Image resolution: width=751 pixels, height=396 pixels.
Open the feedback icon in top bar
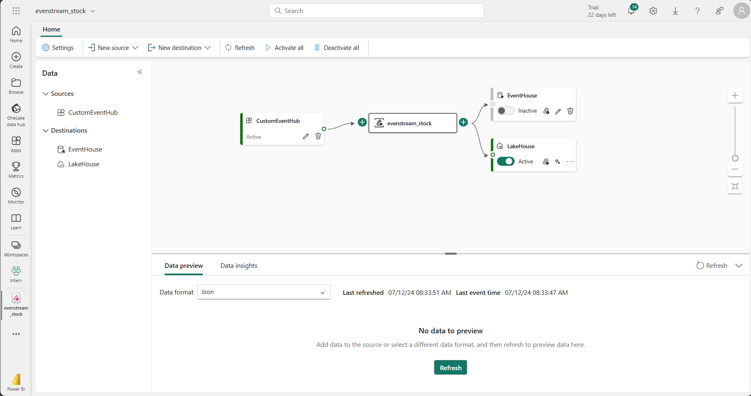719,11
